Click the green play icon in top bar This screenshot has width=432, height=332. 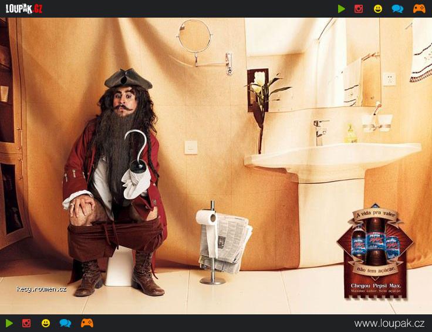click(x=342, y=9)
